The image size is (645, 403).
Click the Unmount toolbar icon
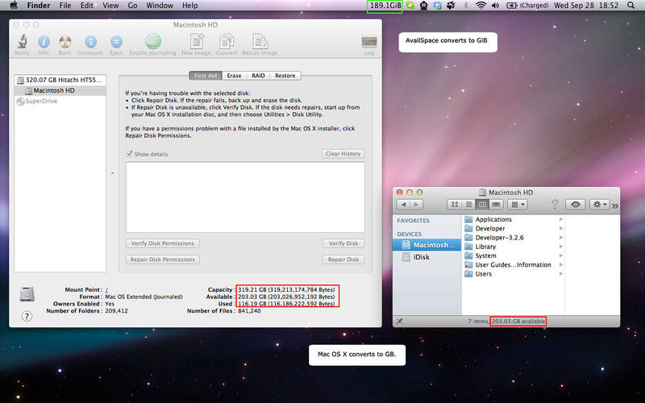tap(90, 42)
